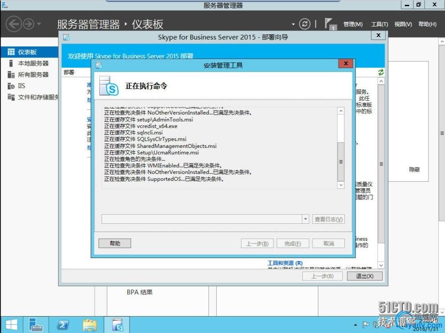Click the 上一步(B) button in the deployment wizard
Screen dimensions: 445x333
pyautogui.click(x=323, y=276)
